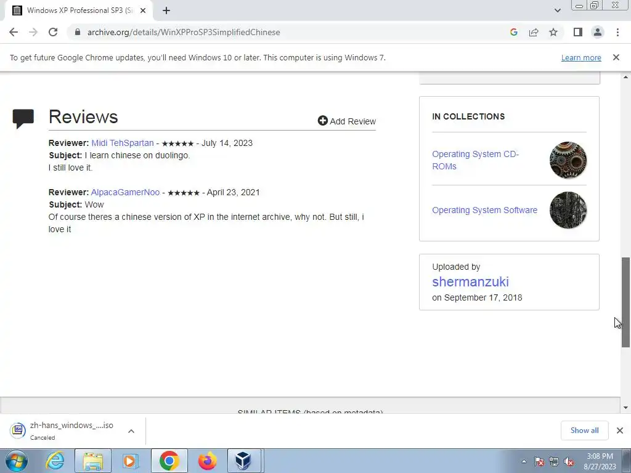The height and width of the screenshot is (473, 631).
Task: Launch Firefox from taskbar
Action: pyautogui.click(x=207, y=461)
